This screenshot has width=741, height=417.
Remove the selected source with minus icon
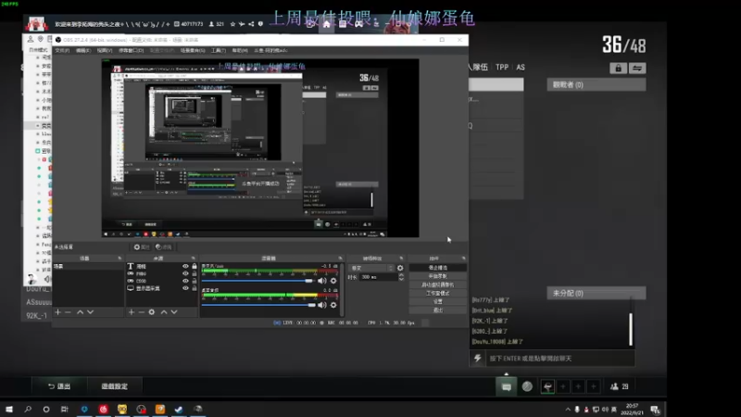point(142,312)
